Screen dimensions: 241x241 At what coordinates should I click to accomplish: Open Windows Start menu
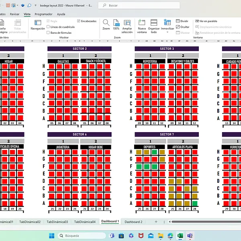52,235
